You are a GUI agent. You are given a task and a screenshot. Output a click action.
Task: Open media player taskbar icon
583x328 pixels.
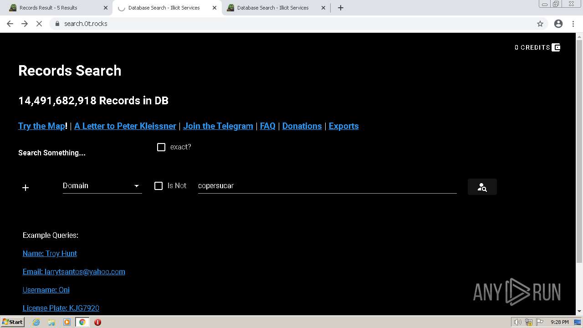pos(67,322)
